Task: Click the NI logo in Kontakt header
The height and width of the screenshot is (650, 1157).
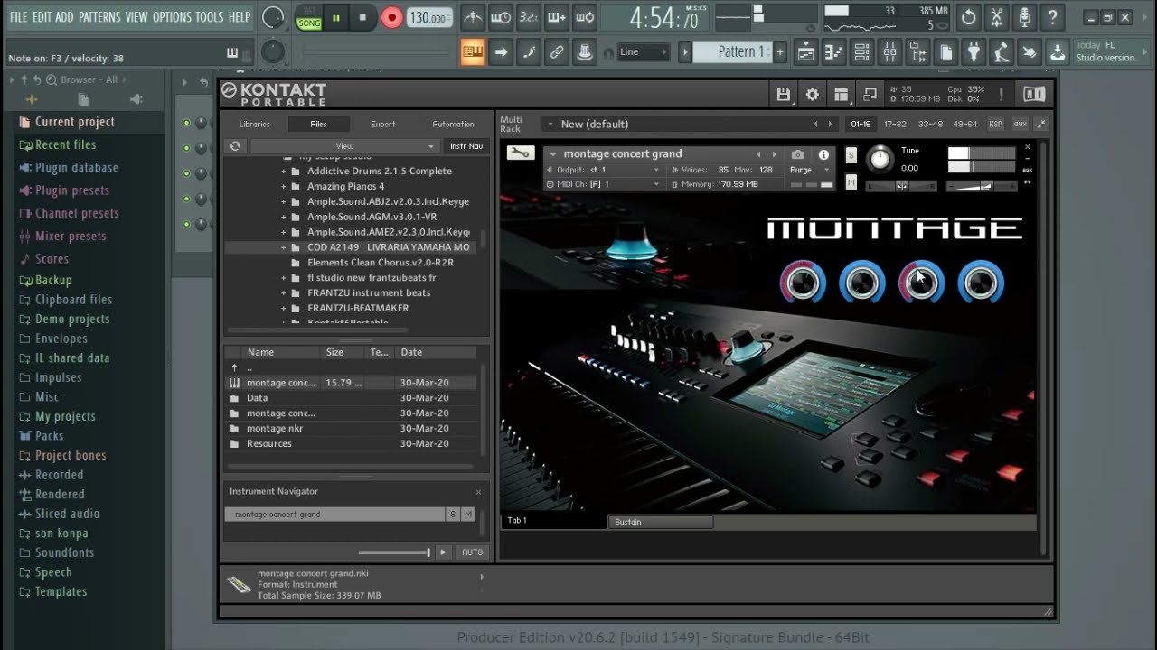Action: pyautogui.click(x=1034, y=94)
